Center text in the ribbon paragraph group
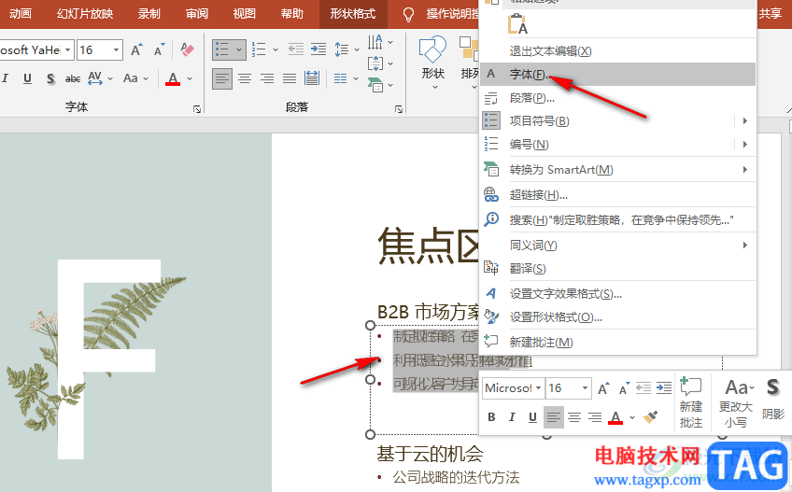 point(245,78)
